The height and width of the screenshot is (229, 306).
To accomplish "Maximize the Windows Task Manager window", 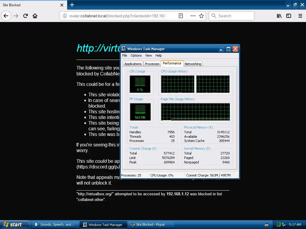I will [x=228, y=49].
